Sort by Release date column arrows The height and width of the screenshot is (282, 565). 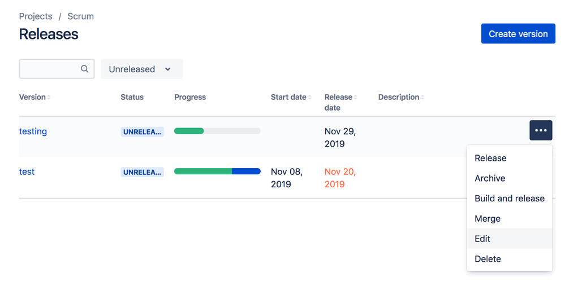coord(356,98)
